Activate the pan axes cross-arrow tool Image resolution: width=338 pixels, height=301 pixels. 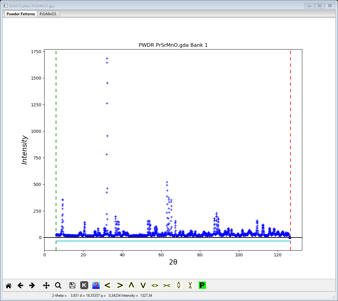pos(46,286)
